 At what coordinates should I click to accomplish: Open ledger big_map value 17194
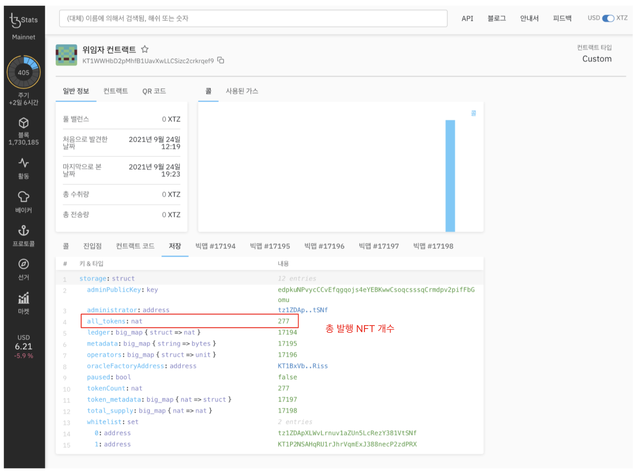pyautogui.click(x=287, y=332)
